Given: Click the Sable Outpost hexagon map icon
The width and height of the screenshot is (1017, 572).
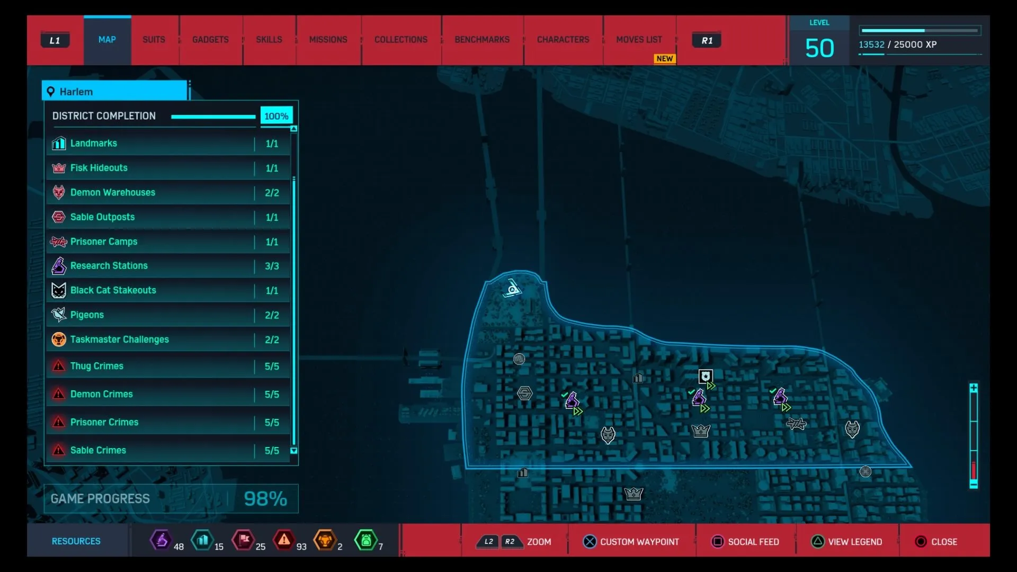Looking at the screenshot, I should point(524,393).
